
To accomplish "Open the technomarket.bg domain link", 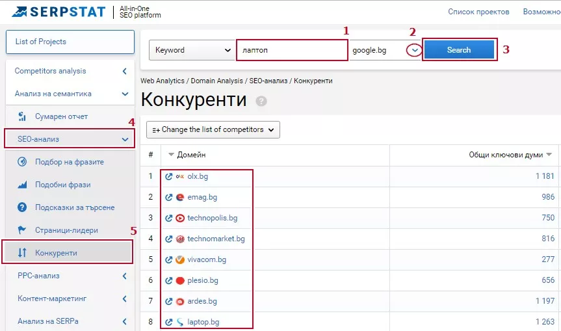I will point(216,239).
